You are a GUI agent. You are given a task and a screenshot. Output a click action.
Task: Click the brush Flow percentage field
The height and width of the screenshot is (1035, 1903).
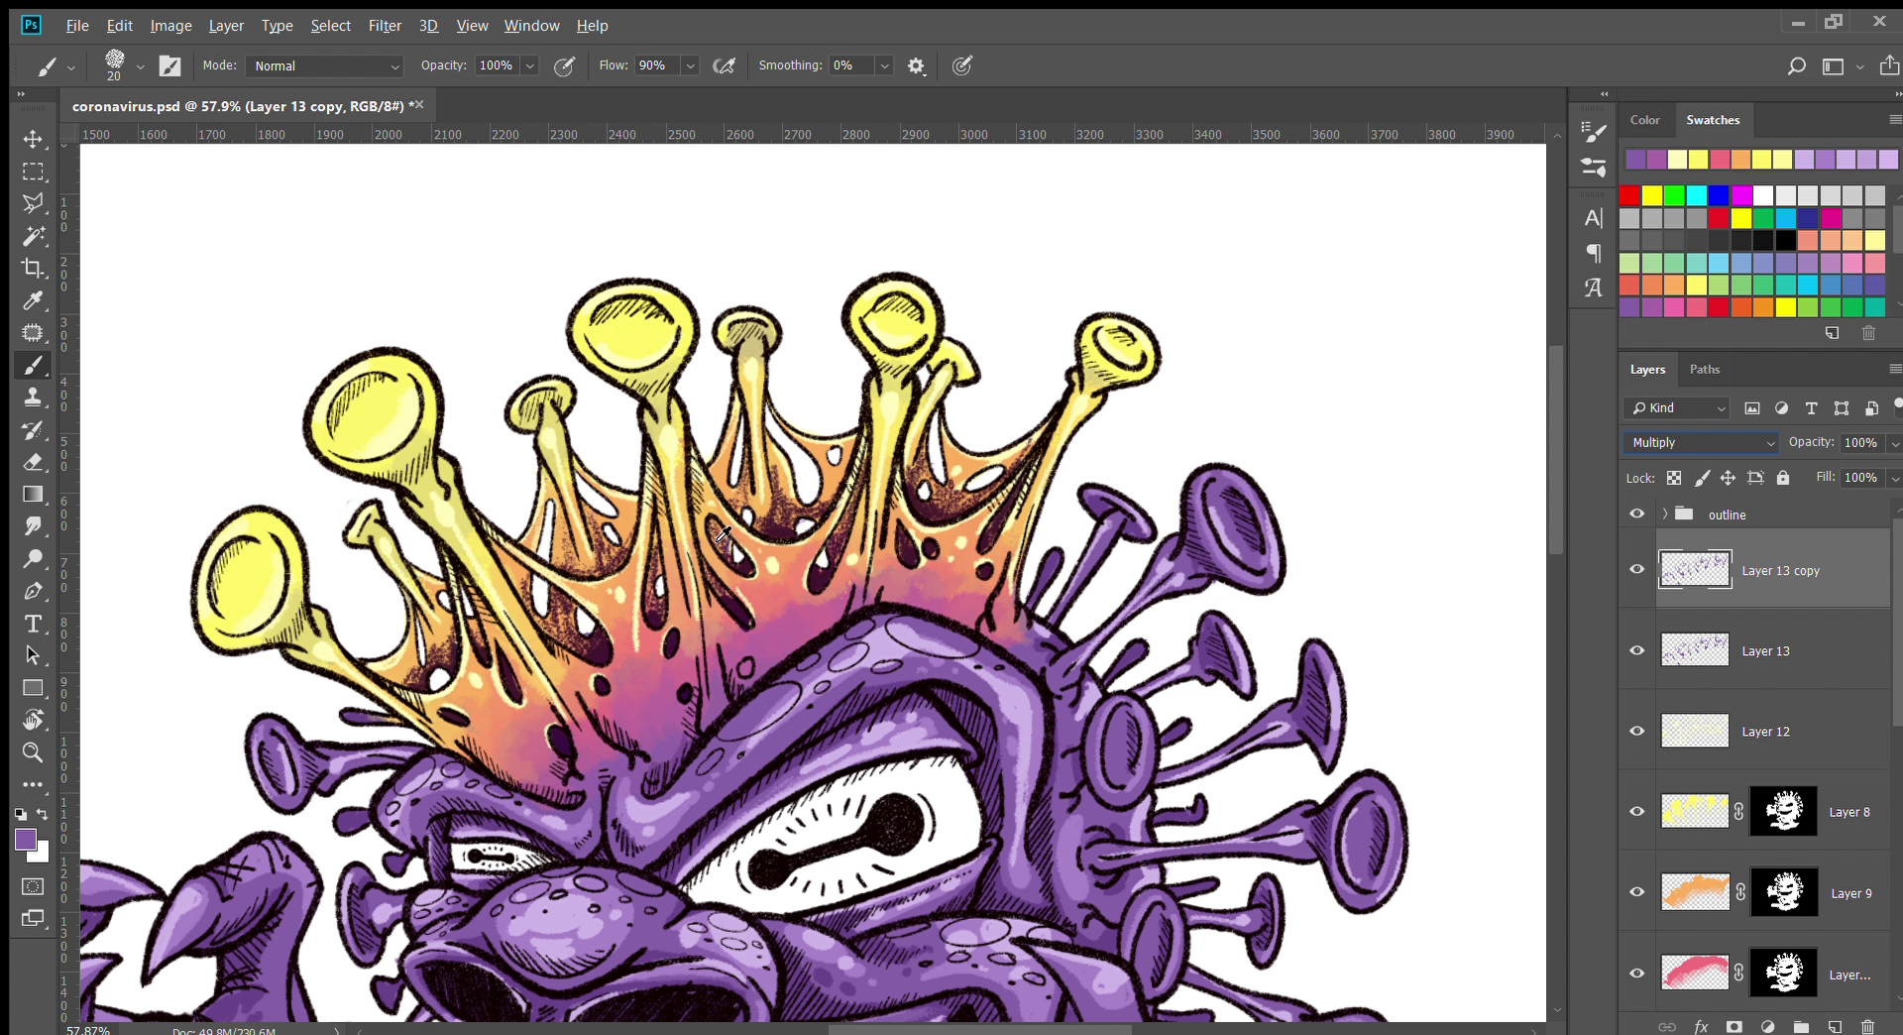point(656,65)
